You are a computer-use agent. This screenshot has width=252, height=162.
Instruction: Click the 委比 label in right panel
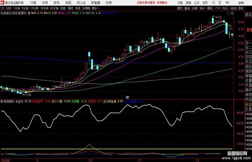[x=249, y=15]
